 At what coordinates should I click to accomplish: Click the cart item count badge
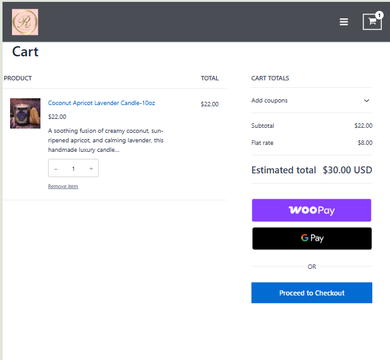[x=379, y=15]
